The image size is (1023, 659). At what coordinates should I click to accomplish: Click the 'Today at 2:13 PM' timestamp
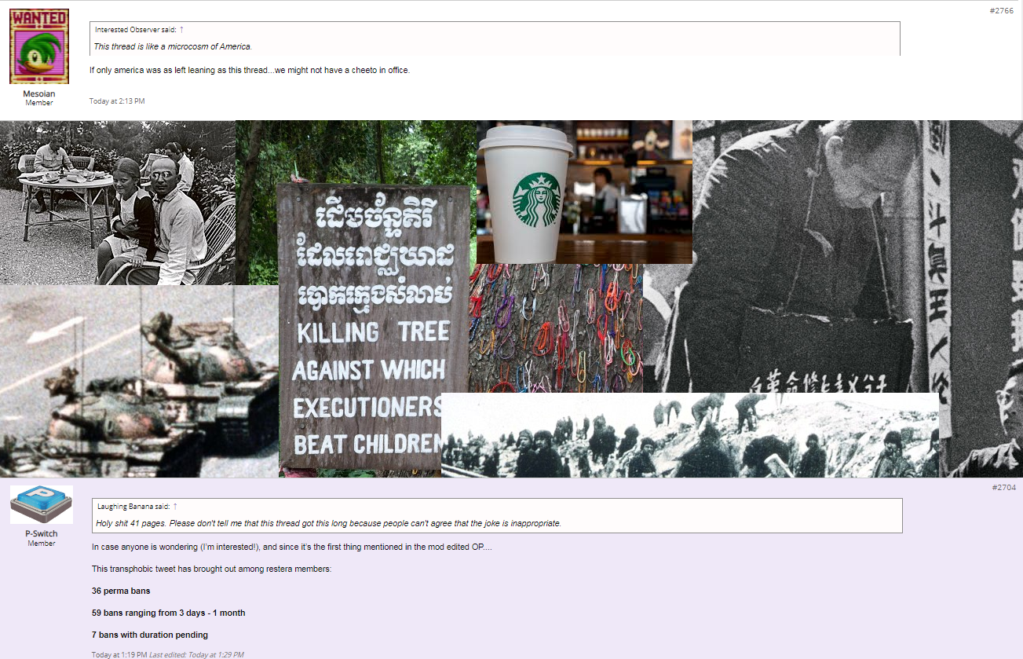[x=117, y=101]
